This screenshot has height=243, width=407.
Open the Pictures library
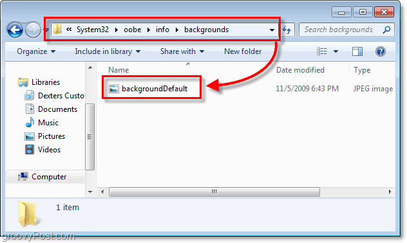(x=52, y=136)
